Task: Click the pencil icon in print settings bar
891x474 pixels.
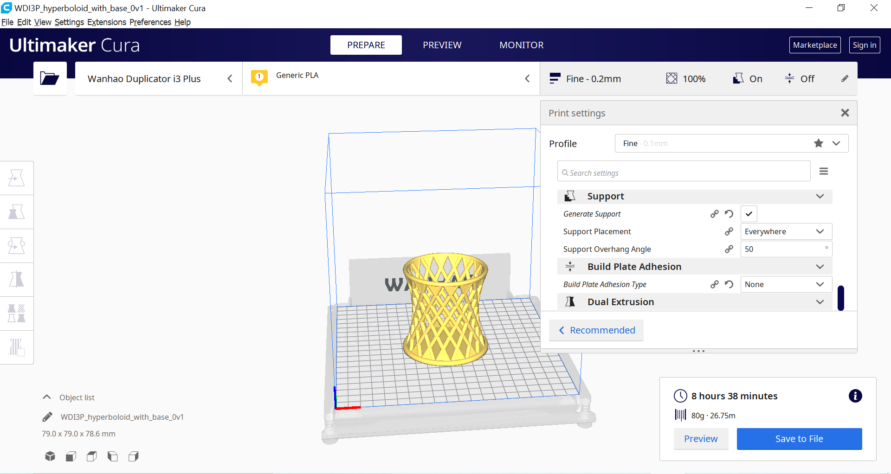Action: 845,79
